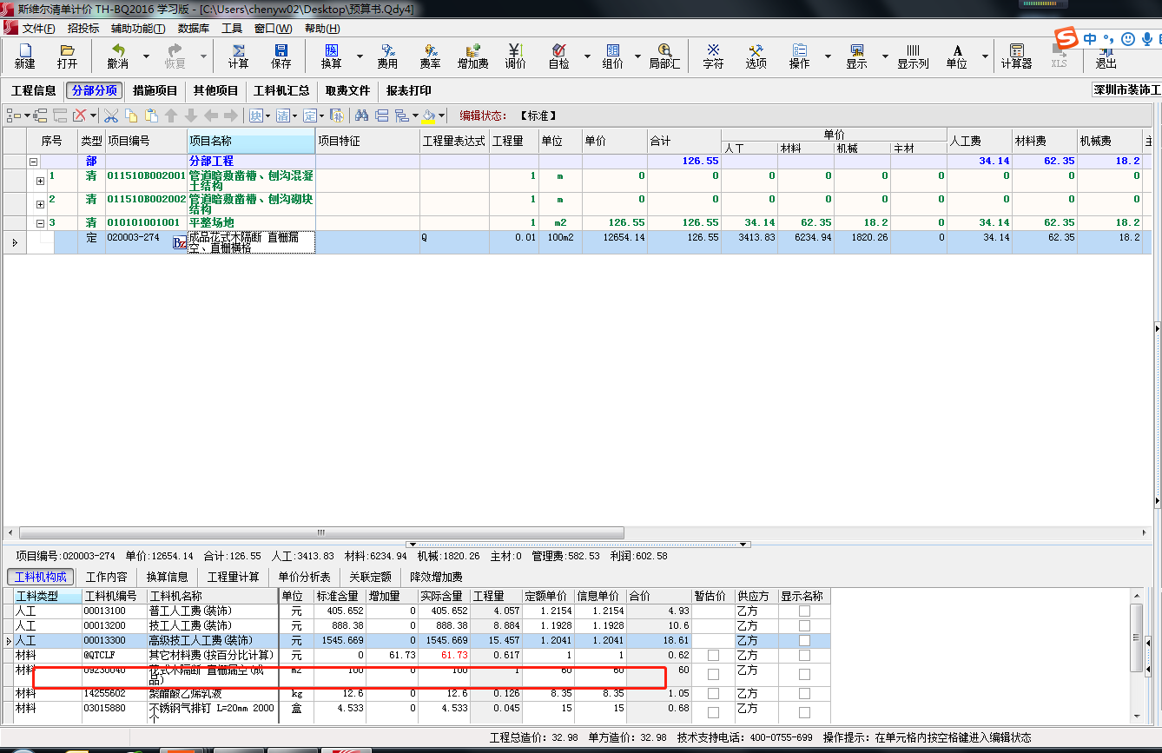This screenshot has height=753, width=1162.
Task: Click the 退出 (Exit) icon
Action: click(1106, 56)
